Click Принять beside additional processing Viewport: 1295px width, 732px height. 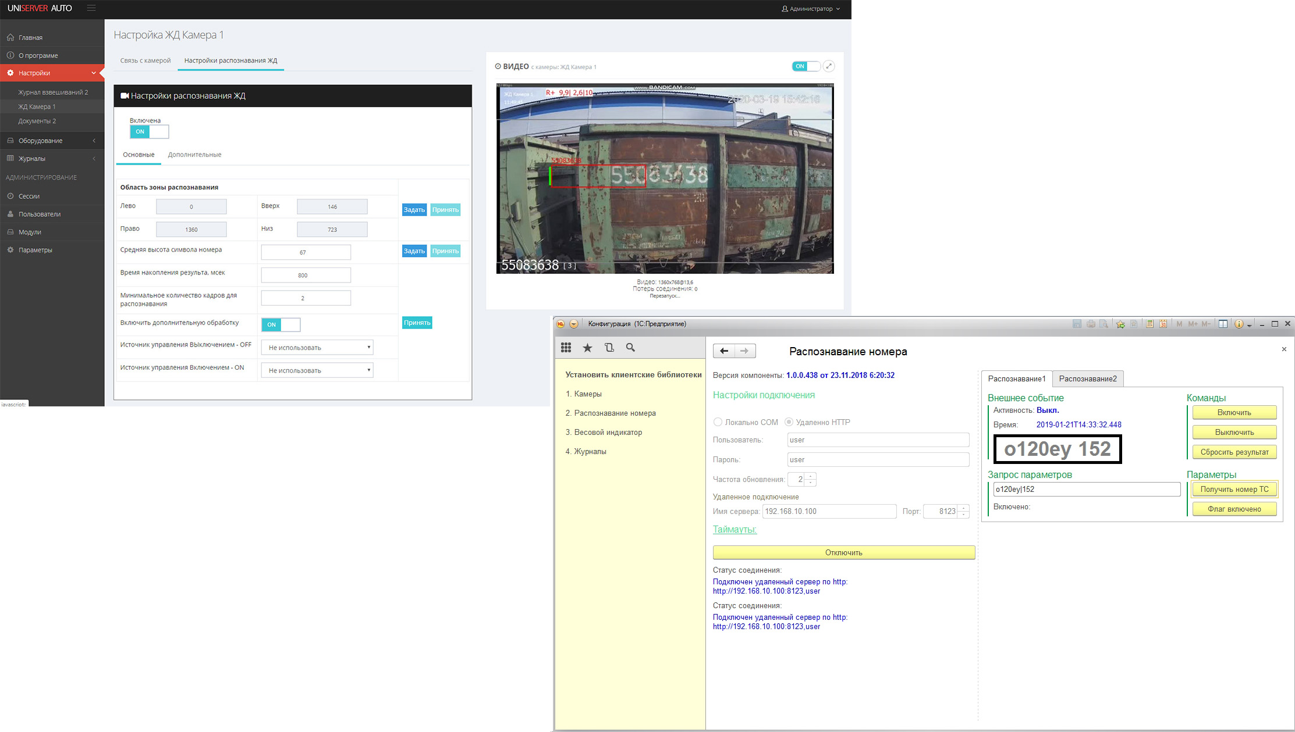[x=417, y=323]
